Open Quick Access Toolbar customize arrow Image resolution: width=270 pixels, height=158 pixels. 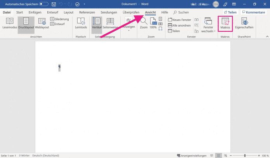pos(84,4)
